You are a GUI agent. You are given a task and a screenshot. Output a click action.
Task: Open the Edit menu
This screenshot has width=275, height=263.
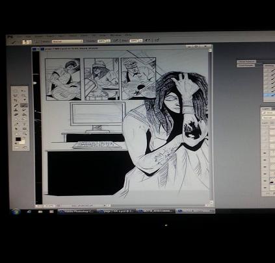pyautogui.click(x=28, y=36)
